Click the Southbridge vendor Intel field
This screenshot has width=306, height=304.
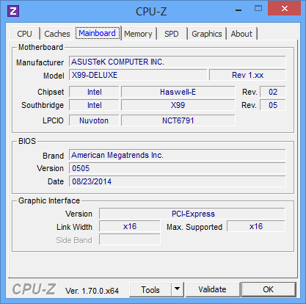click(x=94, y=105)
